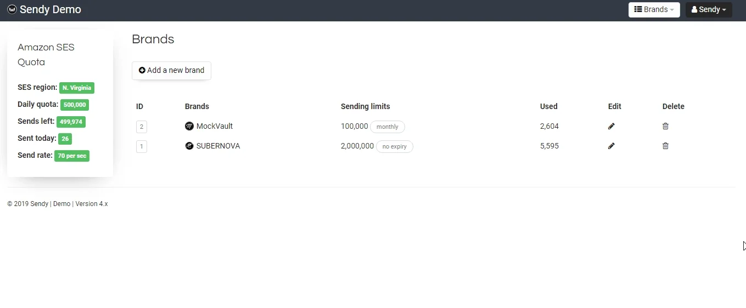Click the SUBERNOVA brand logo icon
This screenshot has height=308, width=746.
pos(189,146)
